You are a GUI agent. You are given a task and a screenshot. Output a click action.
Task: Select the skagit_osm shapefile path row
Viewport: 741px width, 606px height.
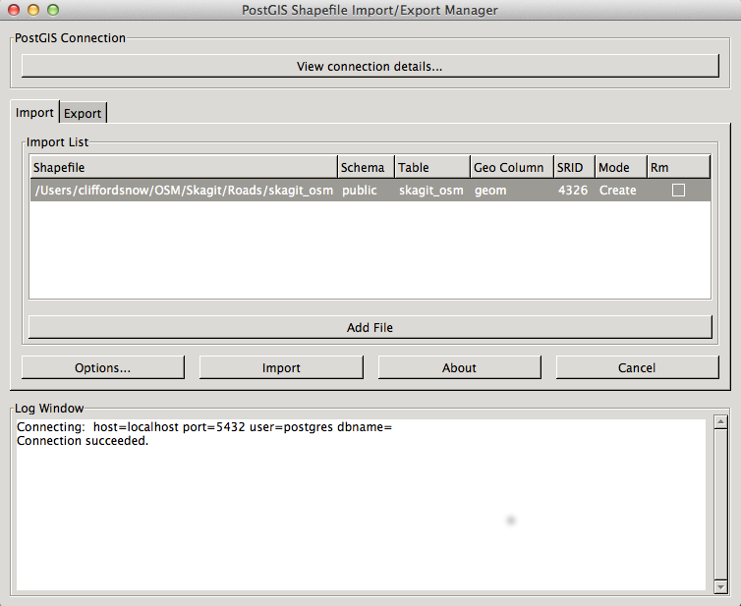[x=183, y=191]
